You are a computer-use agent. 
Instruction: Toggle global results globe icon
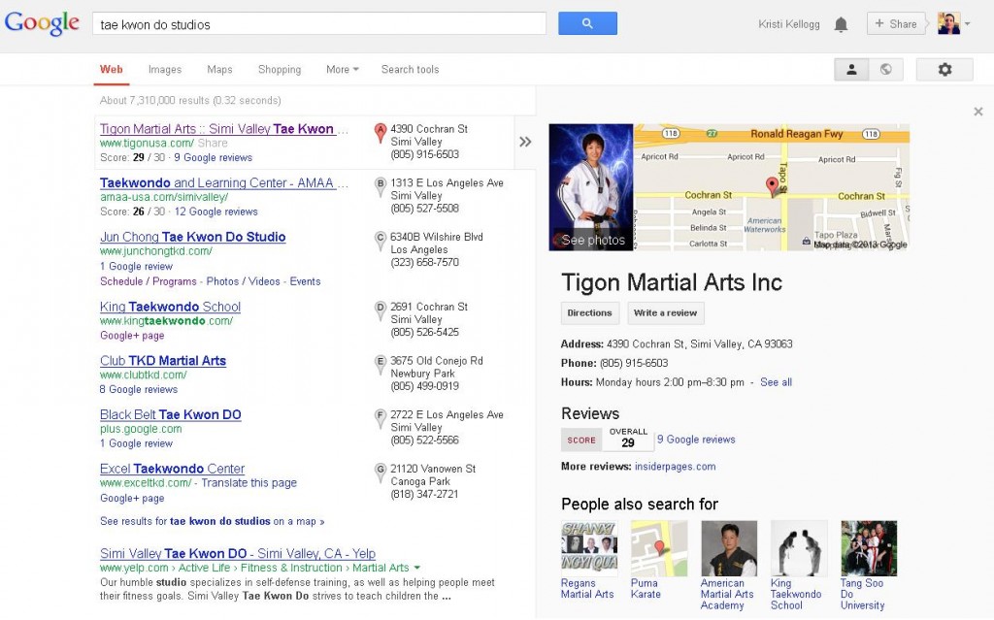pos(885,69)
